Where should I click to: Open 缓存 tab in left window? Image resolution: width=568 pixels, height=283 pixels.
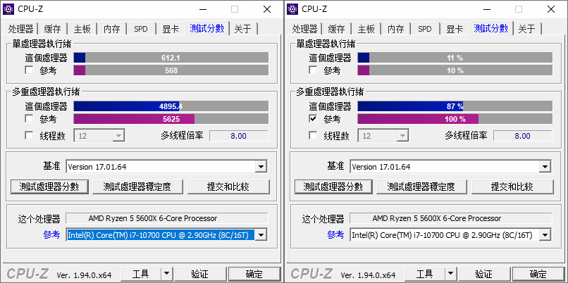pos(53,29)
